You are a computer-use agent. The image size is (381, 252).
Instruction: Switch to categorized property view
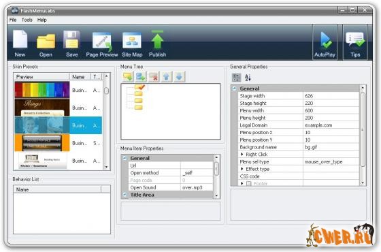point(236,78)
